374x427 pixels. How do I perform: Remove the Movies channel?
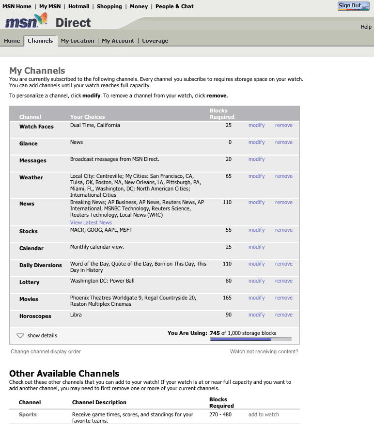tap(283, 298)
